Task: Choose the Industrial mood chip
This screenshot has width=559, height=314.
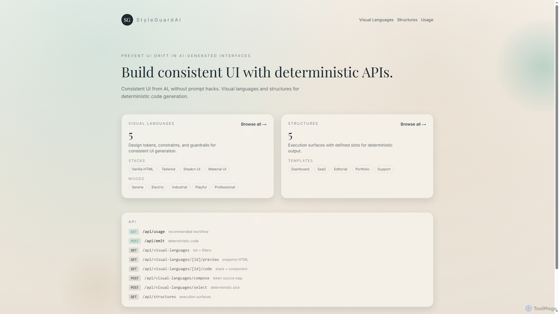Action: point(179,187)
